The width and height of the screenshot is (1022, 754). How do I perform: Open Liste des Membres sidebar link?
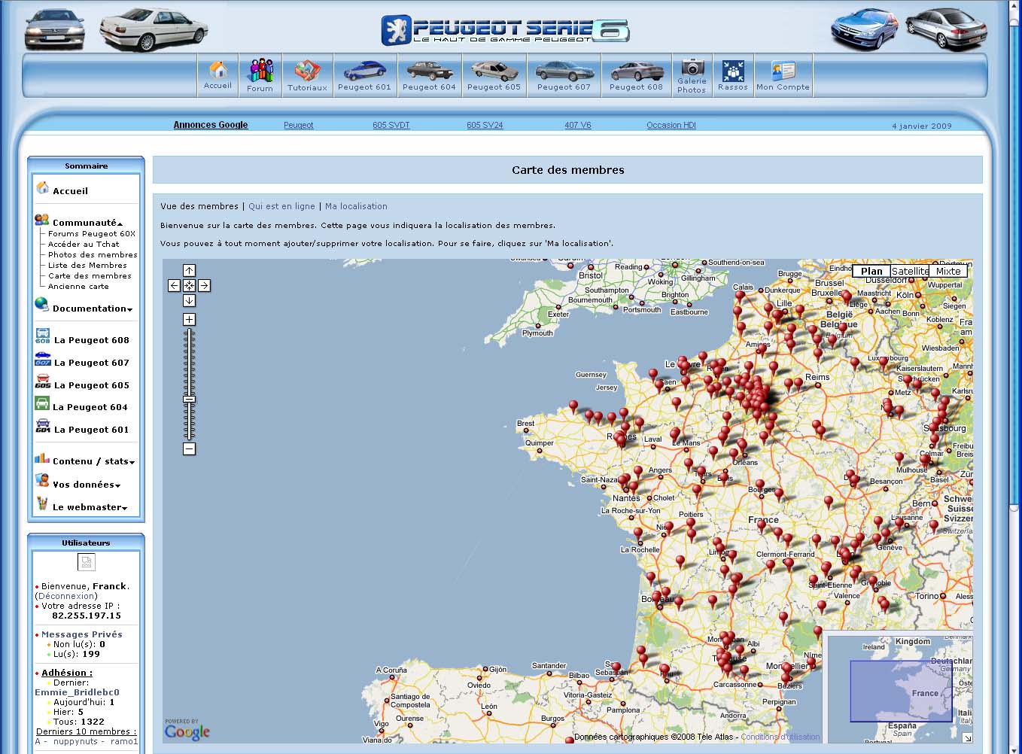point(87,266)
